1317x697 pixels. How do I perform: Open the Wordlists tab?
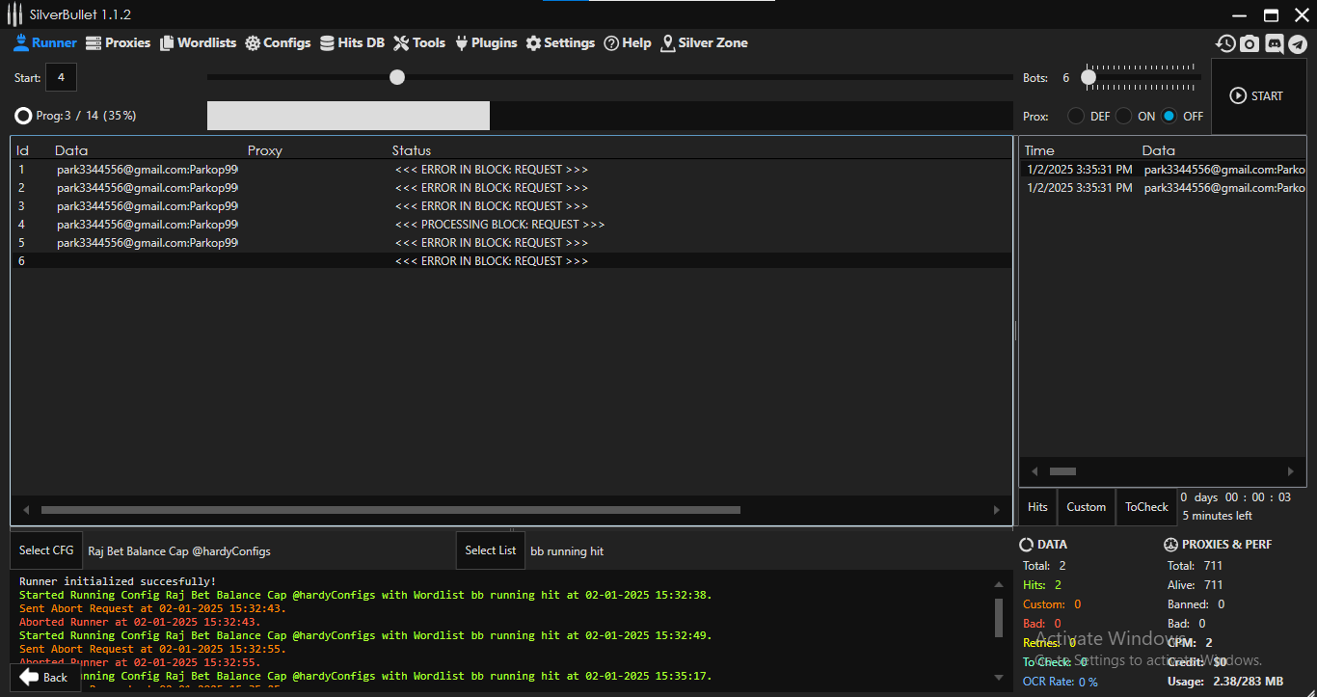pos(198,43)
